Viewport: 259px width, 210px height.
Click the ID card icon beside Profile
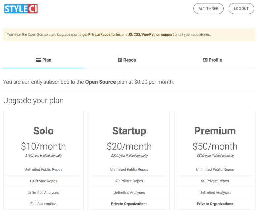[x=205, y=60]
